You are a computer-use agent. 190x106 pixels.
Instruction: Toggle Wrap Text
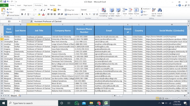point(69,10)
